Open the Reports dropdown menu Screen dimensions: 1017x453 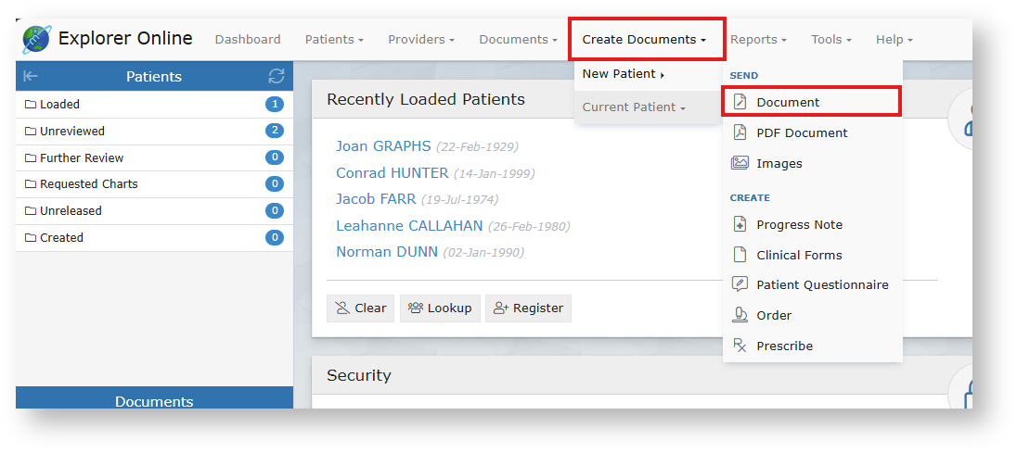[x=758, y=40]
